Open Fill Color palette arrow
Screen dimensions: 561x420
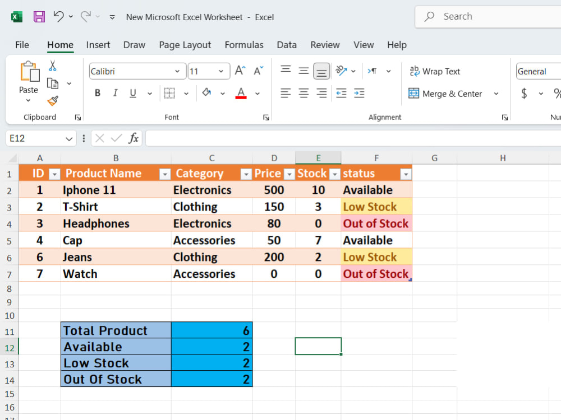click(223, 94)
